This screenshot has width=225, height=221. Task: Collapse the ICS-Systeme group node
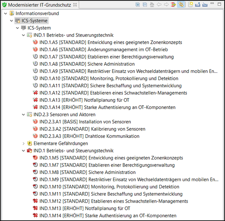pos(12,21)
